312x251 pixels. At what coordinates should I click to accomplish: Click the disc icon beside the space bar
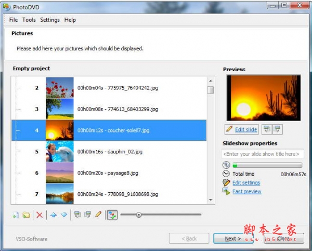pos(226,165)
